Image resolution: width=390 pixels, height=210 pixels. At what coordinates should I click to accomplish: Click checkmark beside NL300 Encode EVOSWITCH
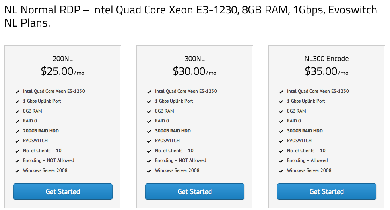(x=281, y=141)
